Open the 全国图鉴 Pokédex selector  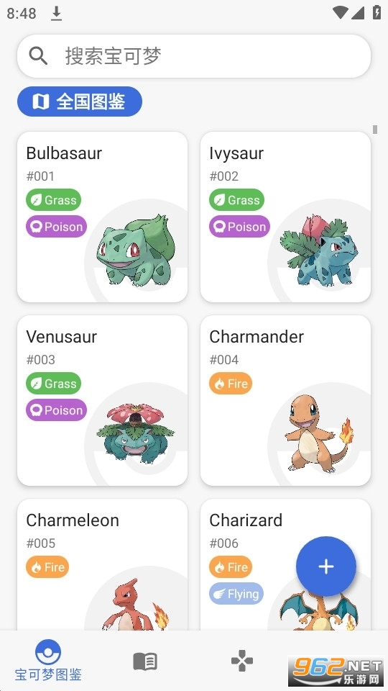point(80,101)
